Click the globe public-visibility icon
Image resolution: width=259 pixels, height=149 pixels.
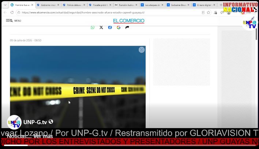[x=51, y=122]
